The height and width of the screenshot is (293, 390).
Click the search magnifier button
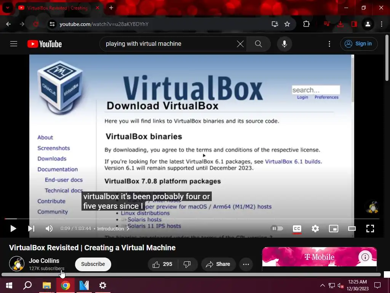(x=259, y=44)
